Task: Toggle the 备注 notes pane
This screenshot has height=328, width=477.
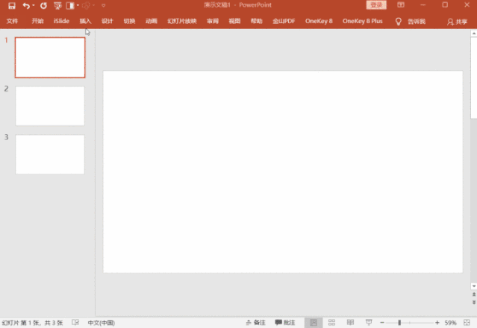Action: 256,323
